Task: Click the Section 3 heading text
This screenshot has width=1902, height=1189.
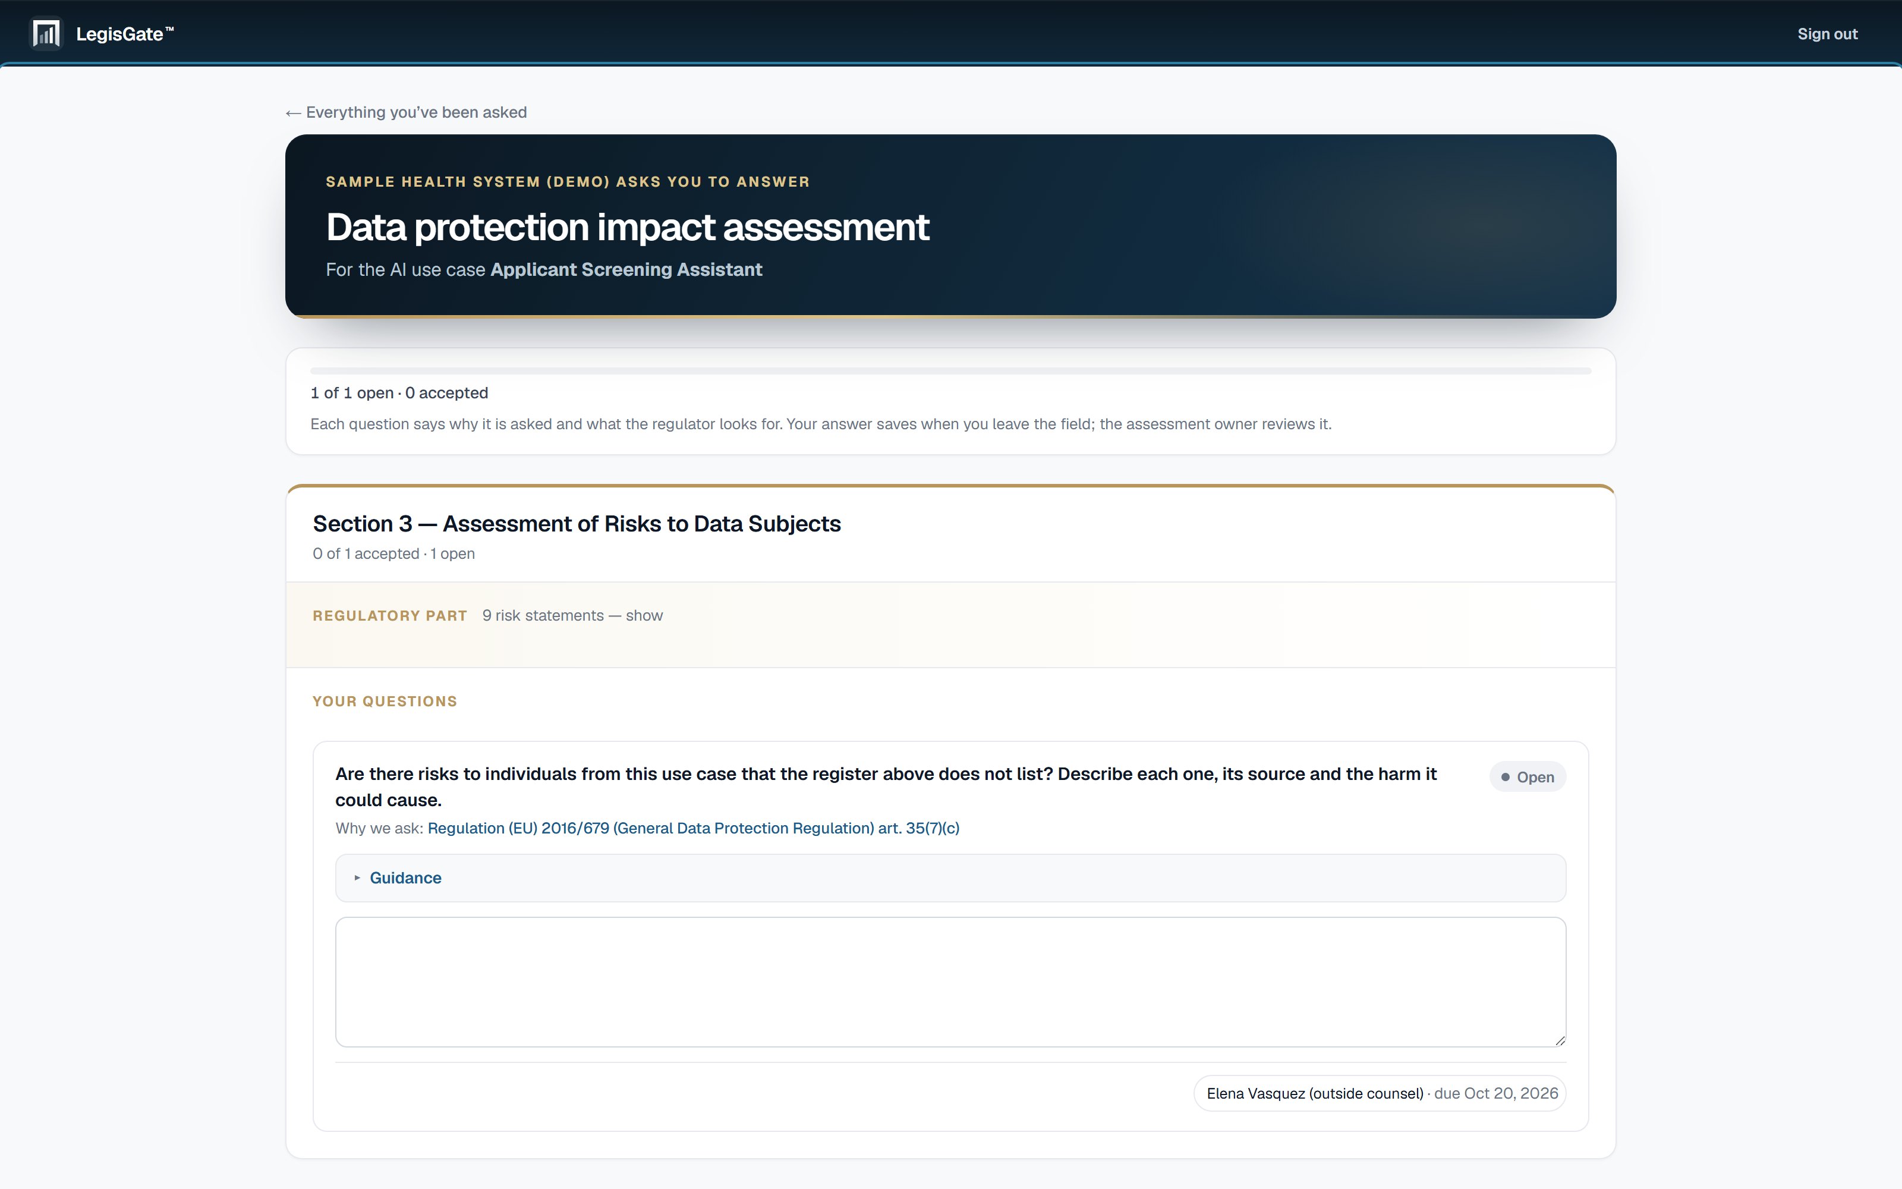Action: (577, 524)
